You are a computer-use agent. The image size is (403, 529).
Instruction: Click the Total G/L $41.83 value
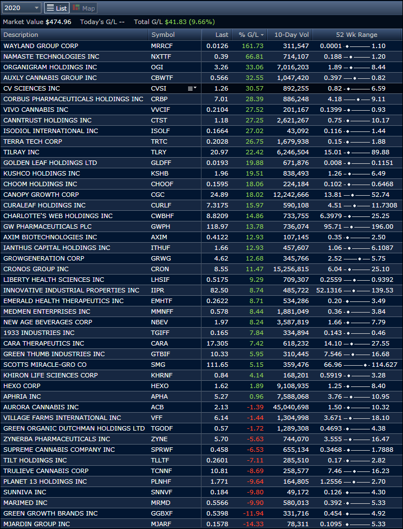click(x=175, y=22)
